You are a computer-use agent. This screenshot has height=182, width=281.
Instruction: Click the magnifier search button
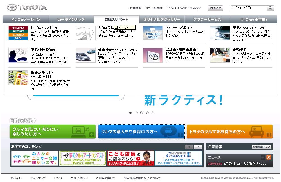270,8
